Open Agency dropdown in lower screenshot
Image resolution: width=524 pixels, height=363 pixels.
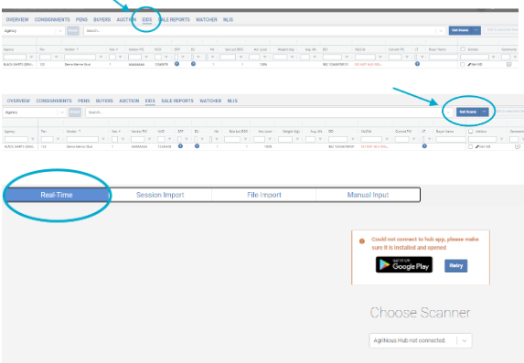pyautogui.click(x=34, y=112)
